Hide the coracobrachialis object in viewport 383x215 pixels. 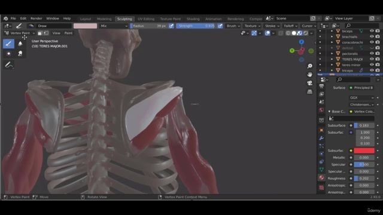(372, 42)
